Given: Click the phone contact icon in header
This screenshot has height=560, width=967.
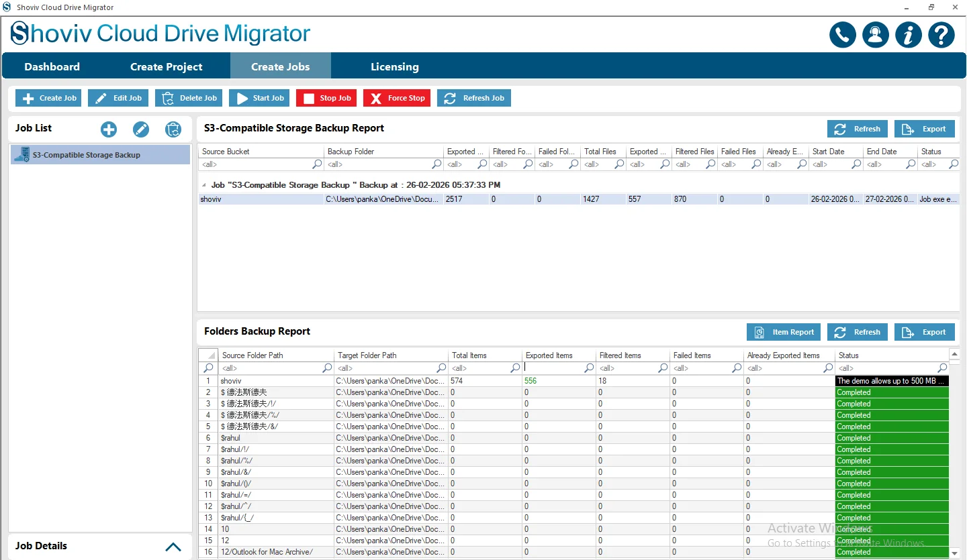Looking at the screenshot, I should pyautogui.click(x=843, y=35).
